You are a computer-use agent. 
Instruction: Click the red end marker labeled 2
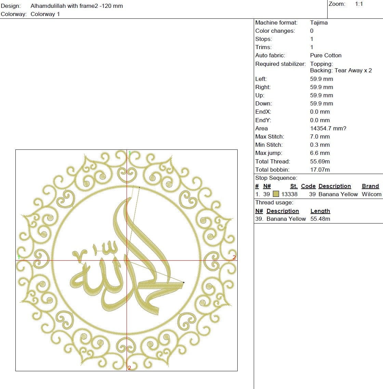click(234, 257)
